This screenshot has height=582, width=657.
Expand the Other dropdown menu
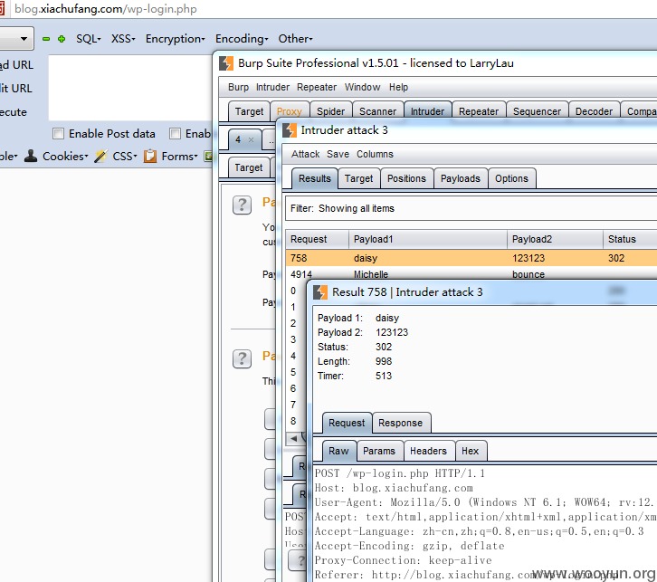[x=295, y=39]
